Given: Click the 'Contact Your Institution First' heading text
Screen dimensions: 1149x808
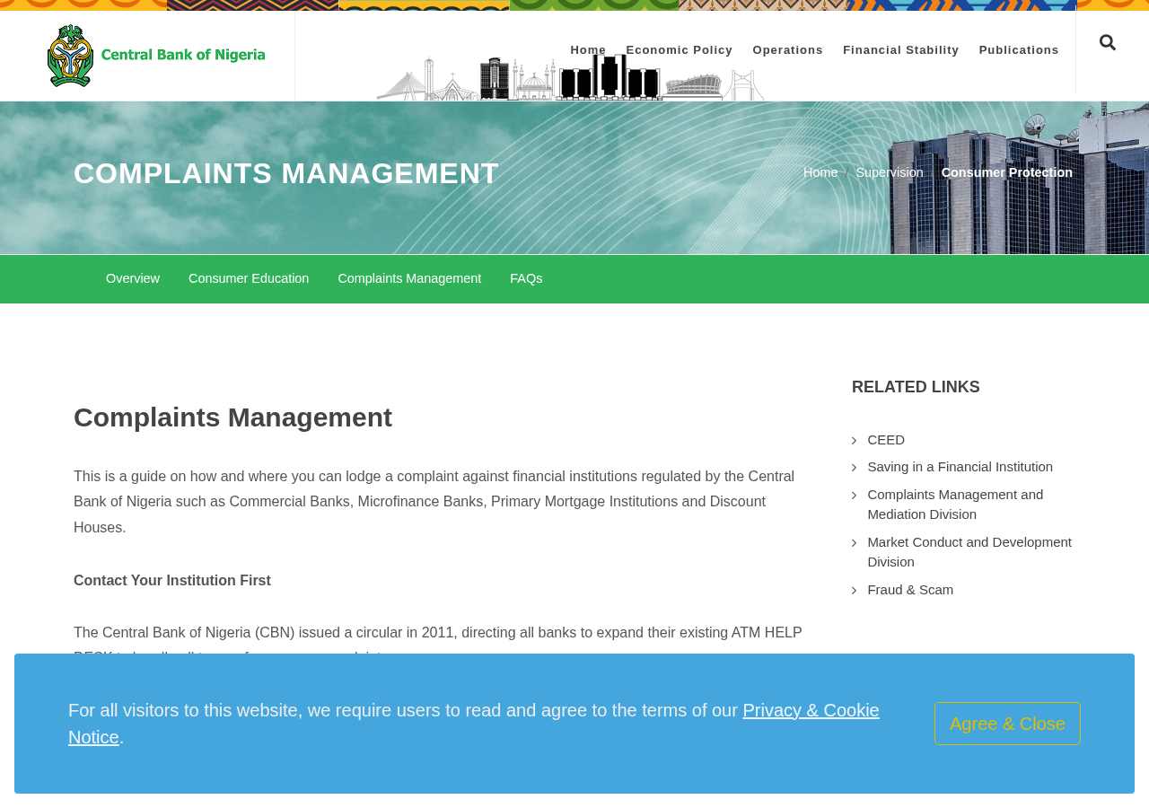Looking at the screenshot, I should [x=172, y=581].
